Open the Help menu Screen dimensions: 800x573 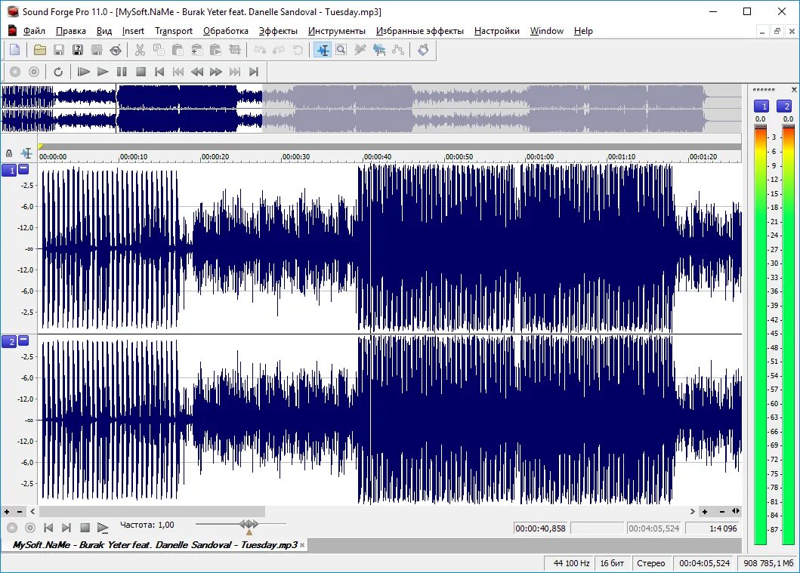click(583, 31)
